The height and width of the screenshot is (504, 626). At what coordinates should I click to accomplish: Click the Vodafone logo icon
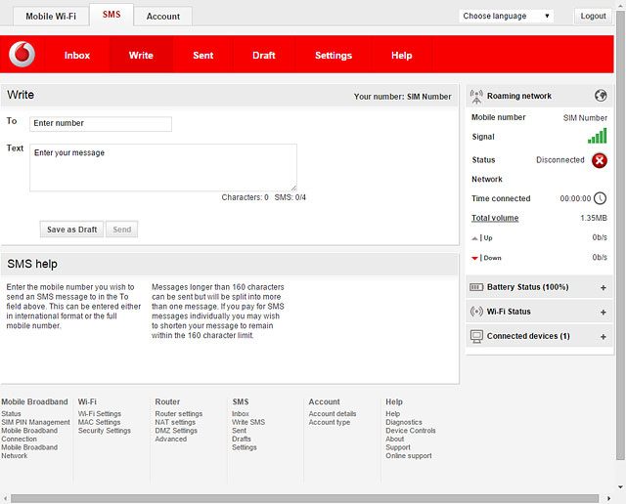pyautogui.click(x=22, y=56)
